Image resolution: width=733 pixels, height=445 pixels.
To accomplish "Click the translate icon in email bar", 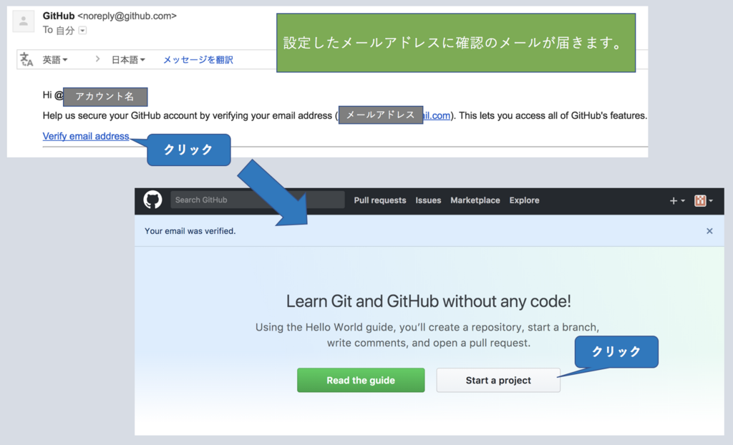I will [26, 59].
